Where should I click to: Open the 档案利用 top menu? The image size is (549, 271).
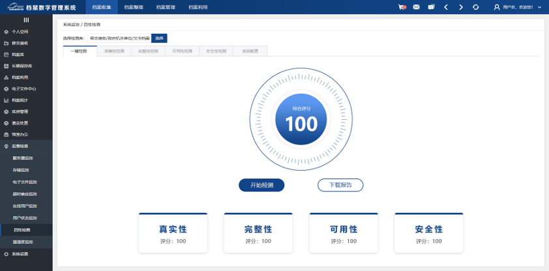coord(198,7)
